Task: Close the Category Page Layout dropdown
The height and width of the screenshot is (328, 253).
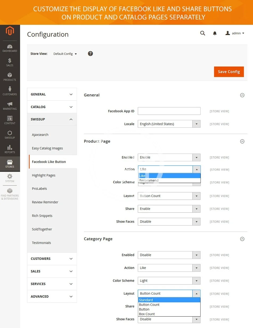Action: 169,294
